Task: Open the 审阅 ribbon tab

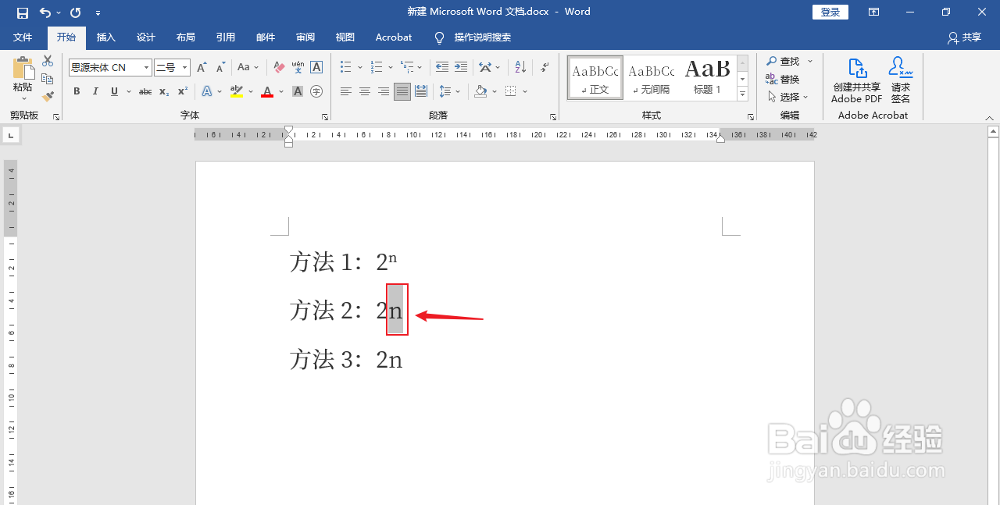Action: tap(305, 37)
